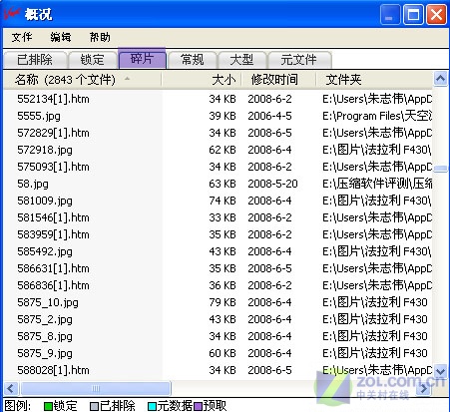This screenshot has height=412, width=450.
Task: Click the green 锁定 legend swatch
Action: pos(48,406)
